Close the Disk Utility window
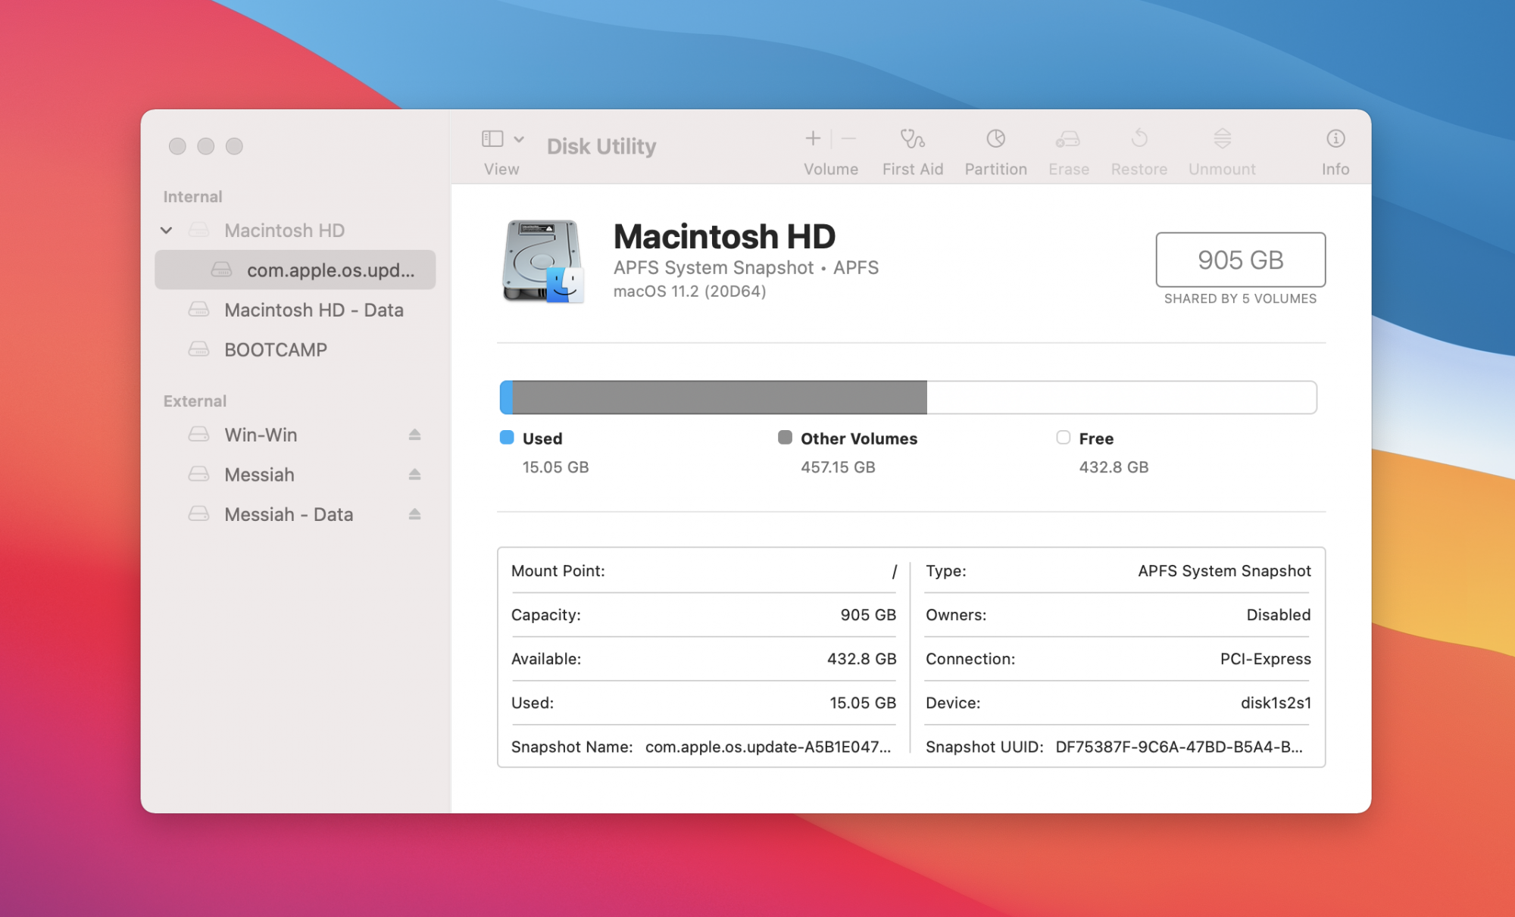 177,146
